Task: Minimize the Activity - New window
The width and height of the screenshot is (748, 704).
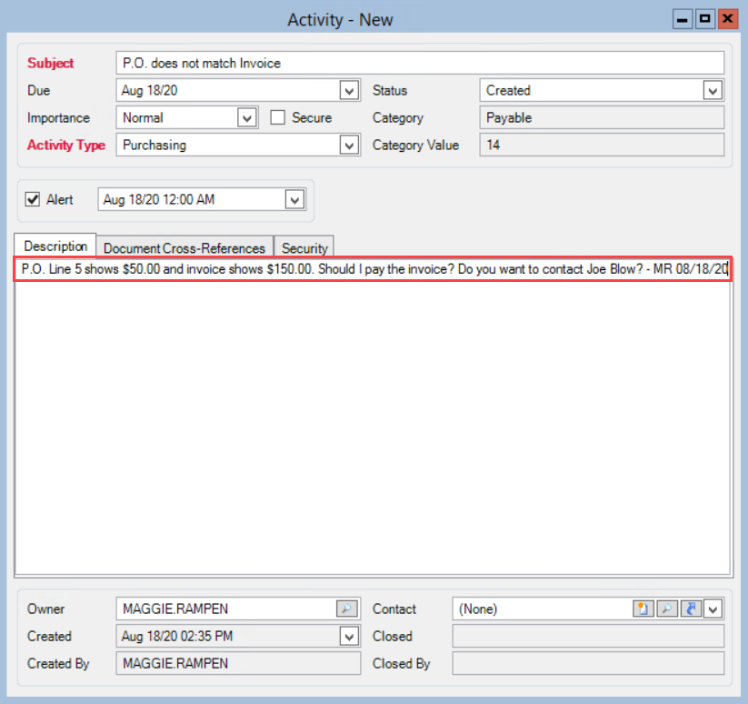Action: click(x=683, y=20)
